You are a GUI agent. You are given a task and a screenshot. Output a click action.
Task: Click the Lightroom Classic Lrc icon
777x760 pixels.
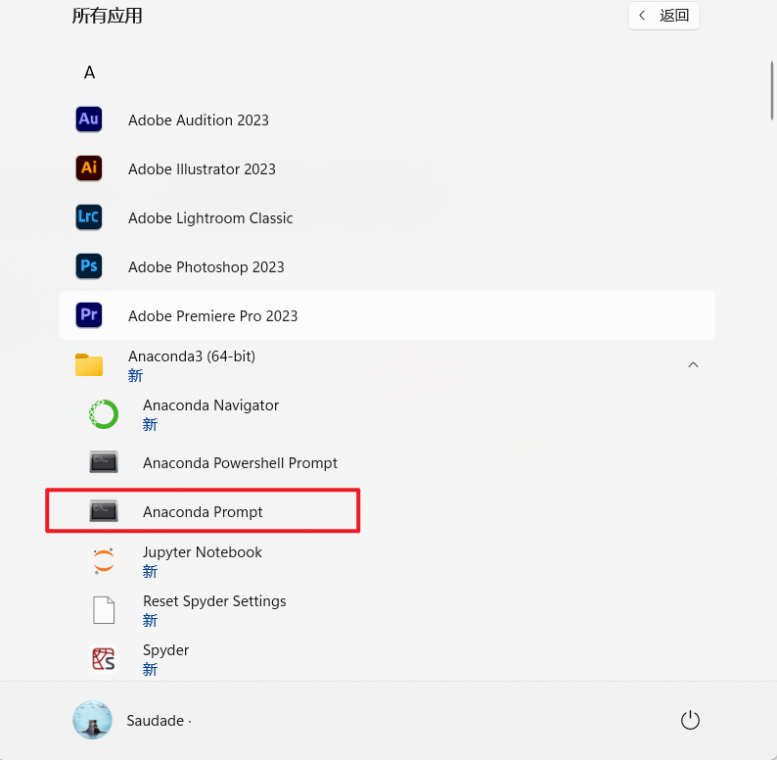(89, 217)
